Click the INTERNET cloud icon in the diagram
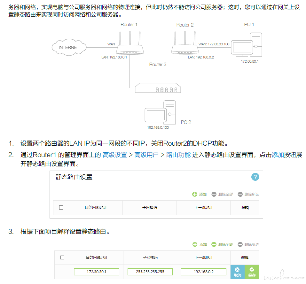Image resolution: width=306 pixels, height=284 pixels. pyautogui.click(x=69, y=47)
